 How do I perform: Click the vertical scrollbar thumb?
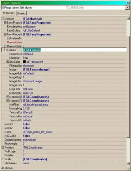tap(128, 87)
